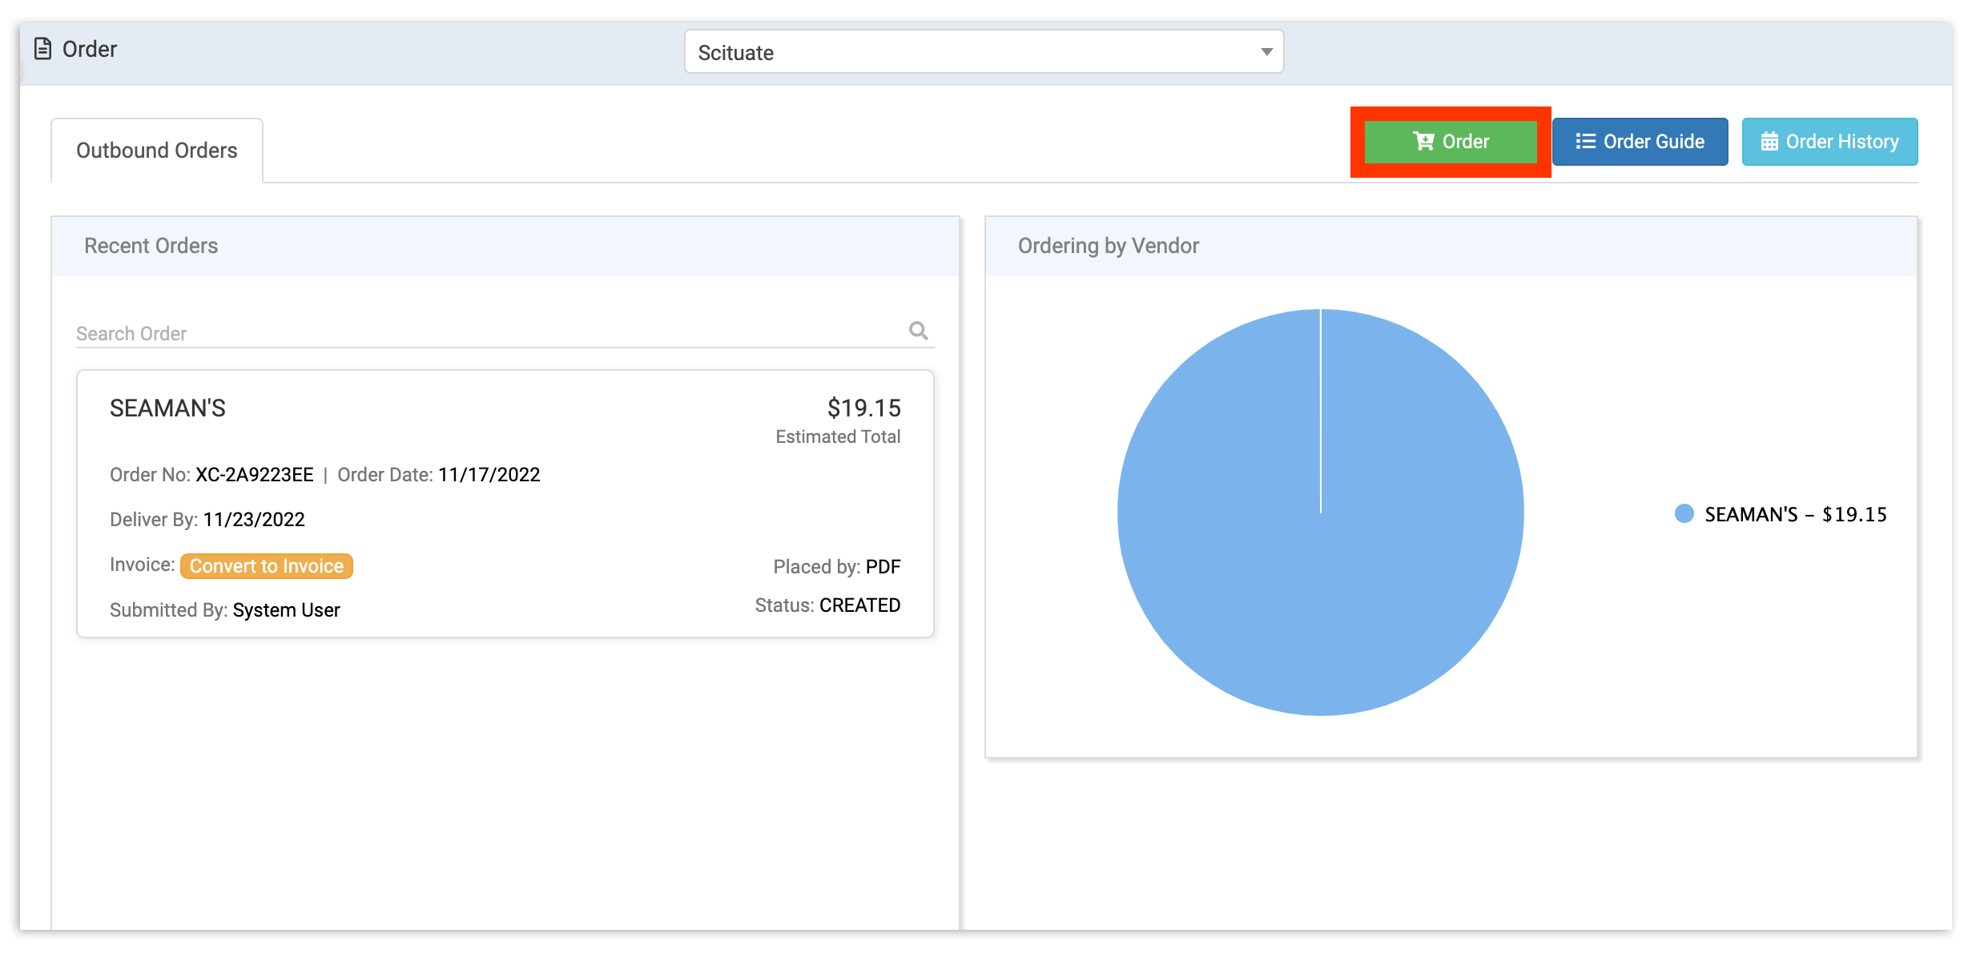Click the dropdown arrow beside Scituate

pos(1266,52)
